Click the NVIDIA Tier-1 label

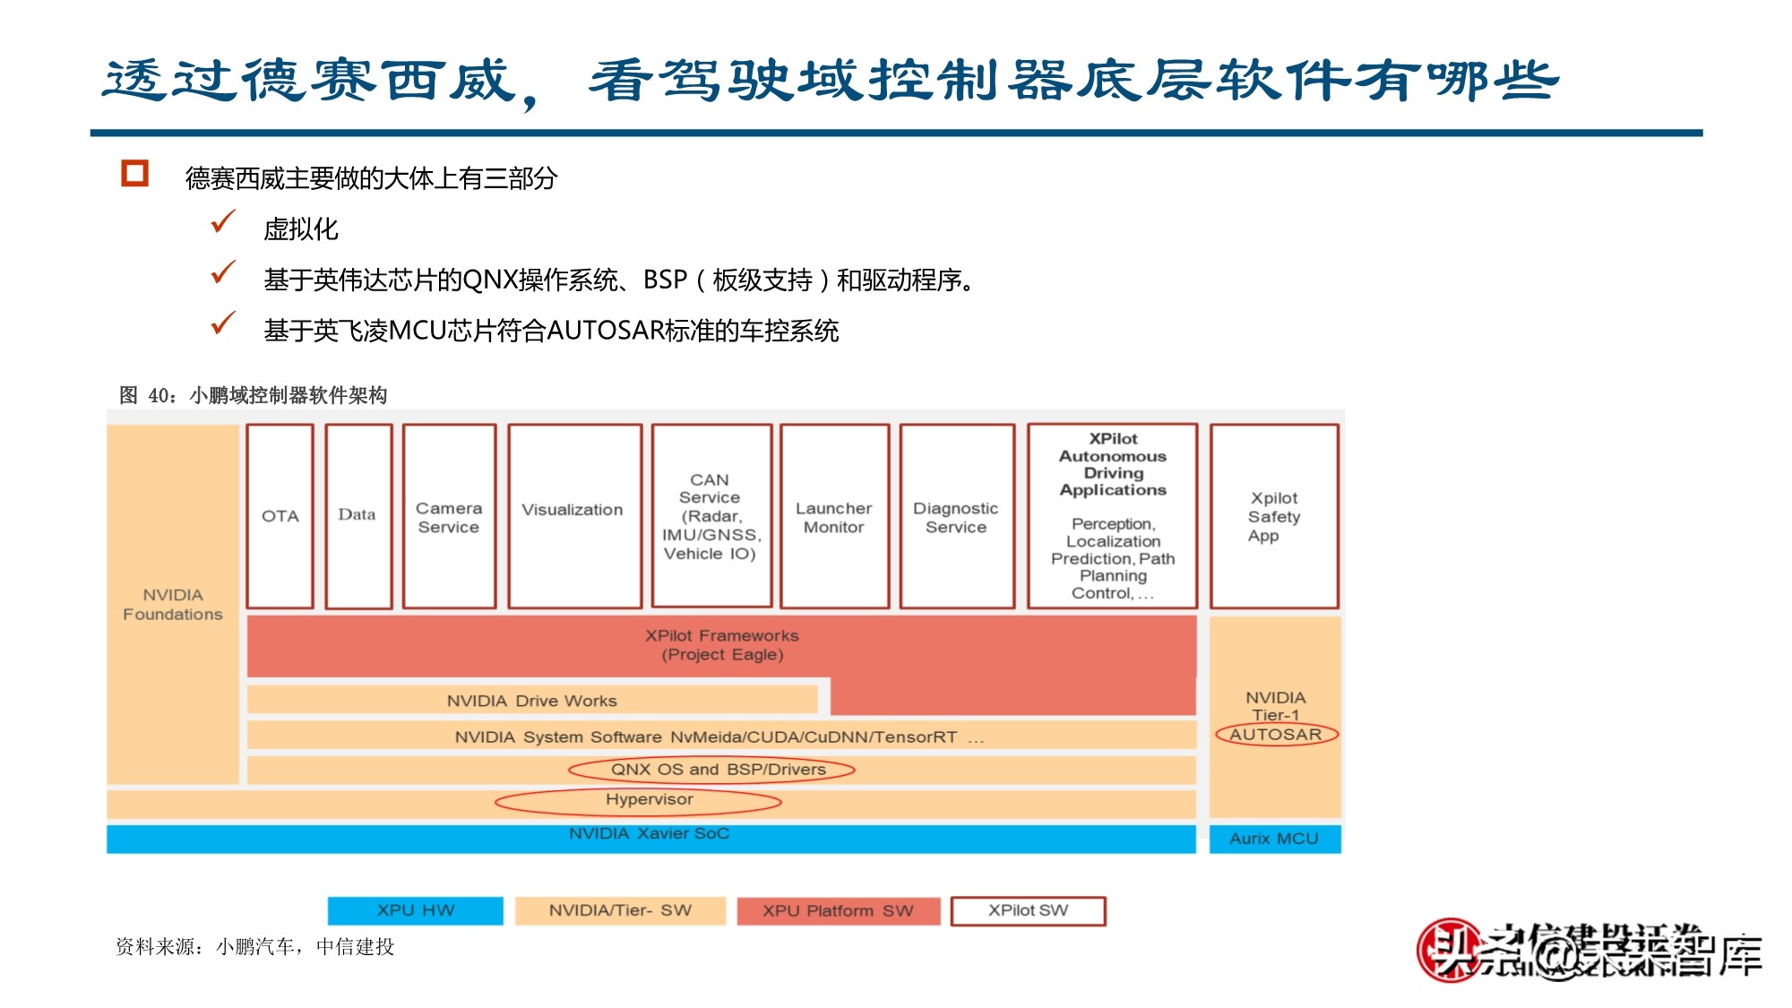[1276, 705]
